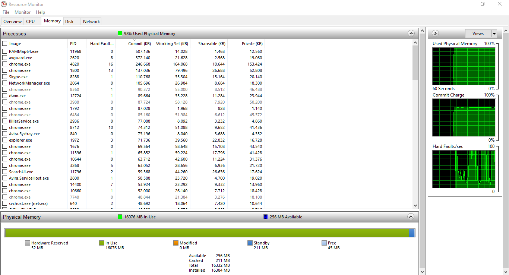This screenshot has height=275, width=509.
Task: Click the gray Hardware Reserved legend square
Action: click(27, 243)
